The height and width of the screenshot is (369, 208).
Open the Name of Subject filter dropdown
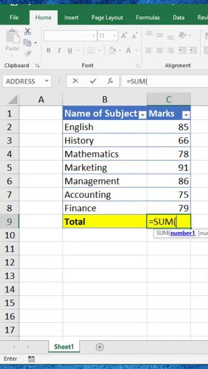(x=143, y=115)
